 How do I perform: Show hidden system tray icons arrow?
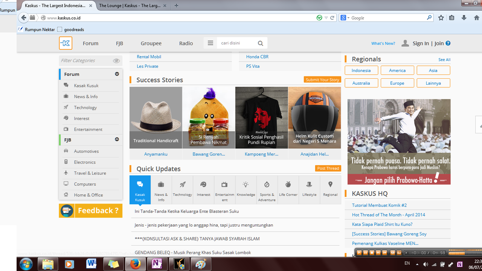[417, 264]
